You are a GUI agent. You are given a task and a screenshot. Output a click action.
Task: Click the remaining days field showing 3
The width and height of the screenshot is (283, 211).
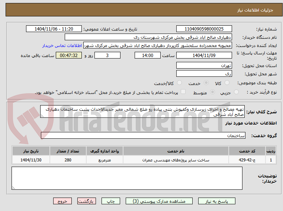[x=107, y=56]
